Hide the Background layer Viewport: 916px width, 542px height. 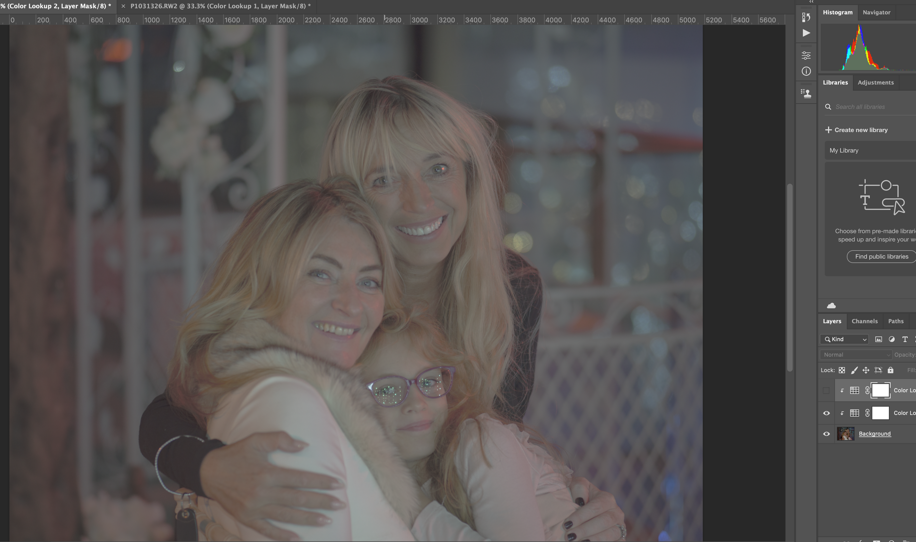[826, 434]
